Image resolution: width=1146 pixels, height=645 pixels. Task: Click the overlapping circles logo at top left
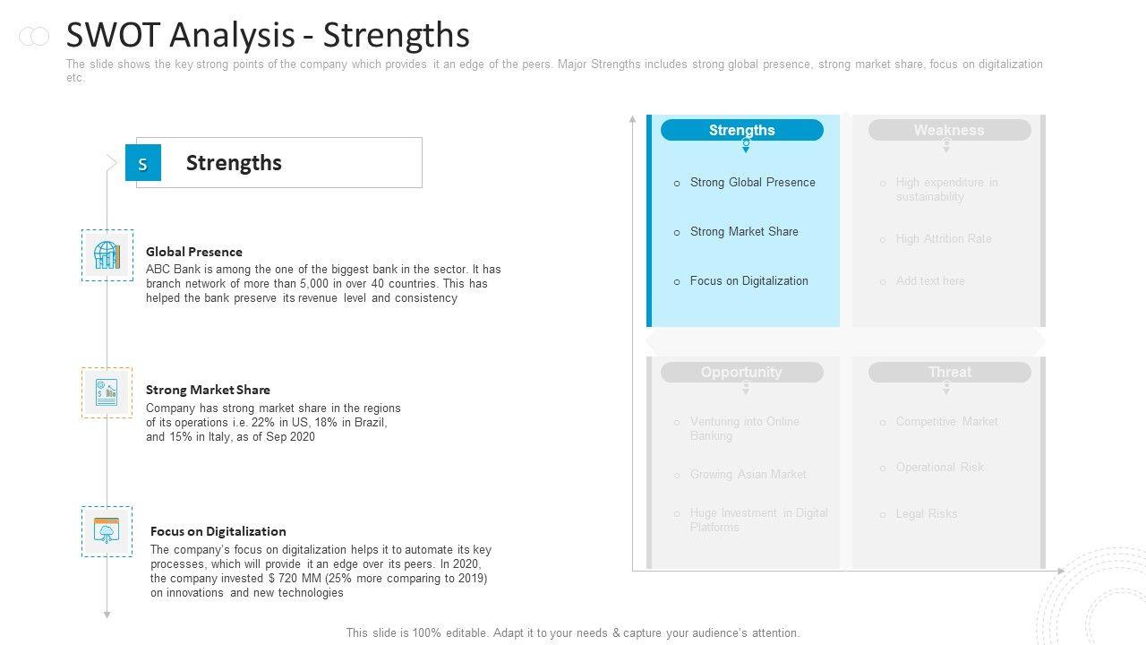34,36
